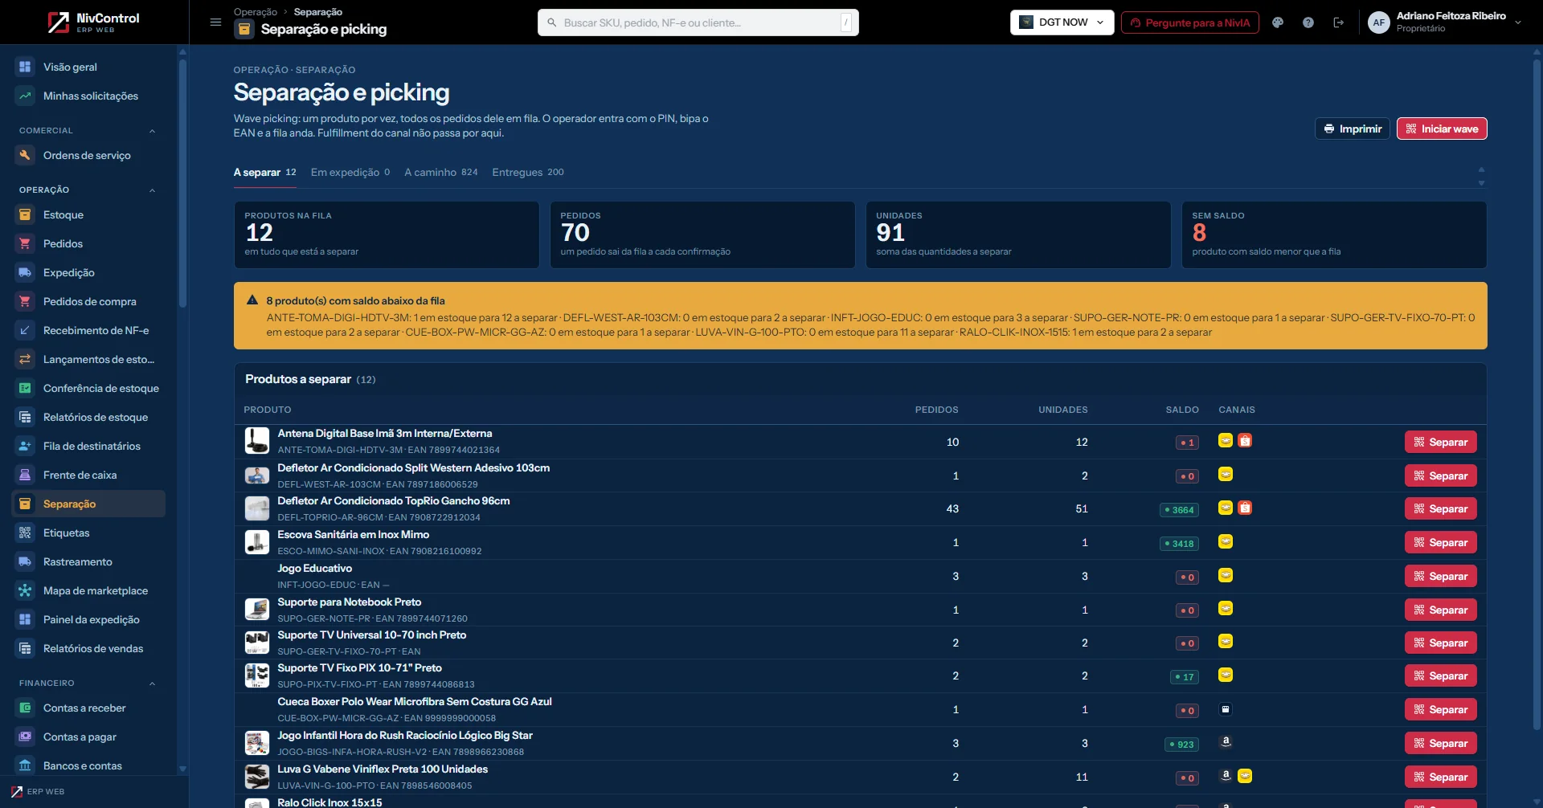
Task: Open Rastreamento in the sidebar
Action: coord(89,561)
